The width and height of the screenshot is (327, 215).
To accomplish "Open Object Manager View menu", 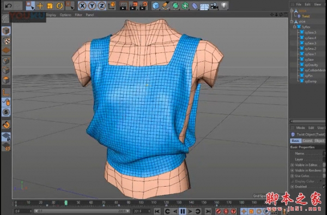I will click(317, 4).
